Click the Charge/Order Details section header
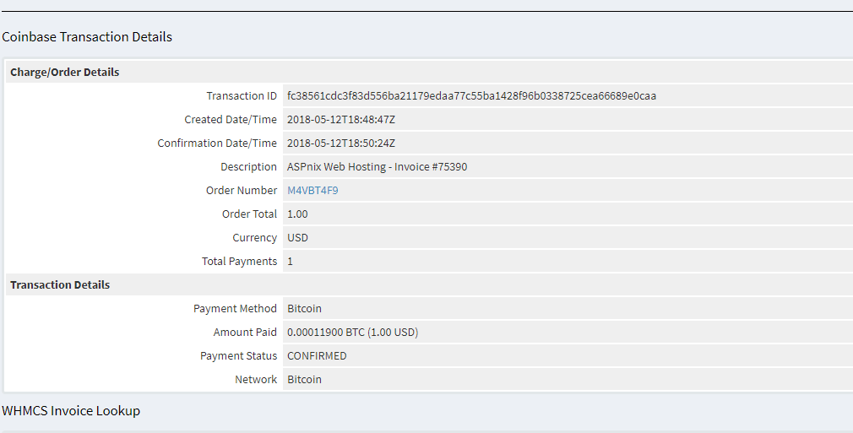This screenshot has width=853, height=433. 65,73
